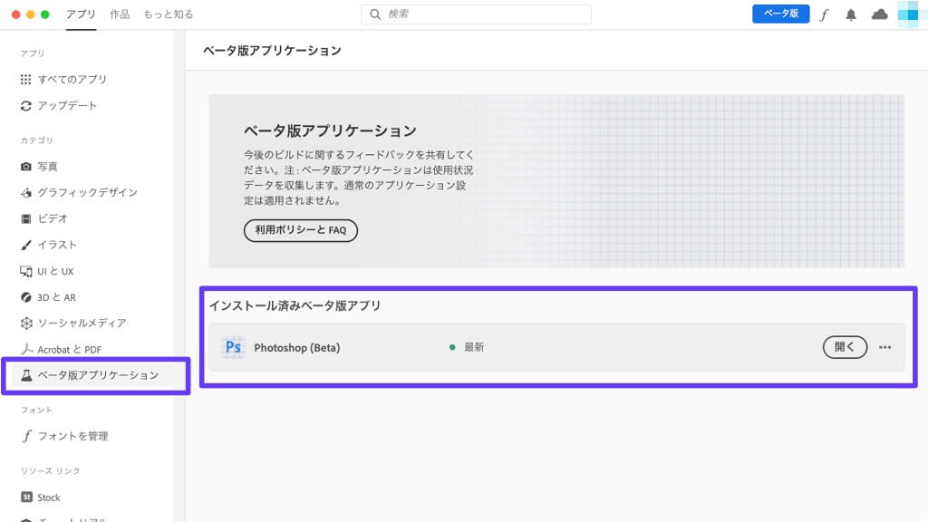
Task: Open Photoshop (Beta) with the 開く button
Action: point(845,347)
